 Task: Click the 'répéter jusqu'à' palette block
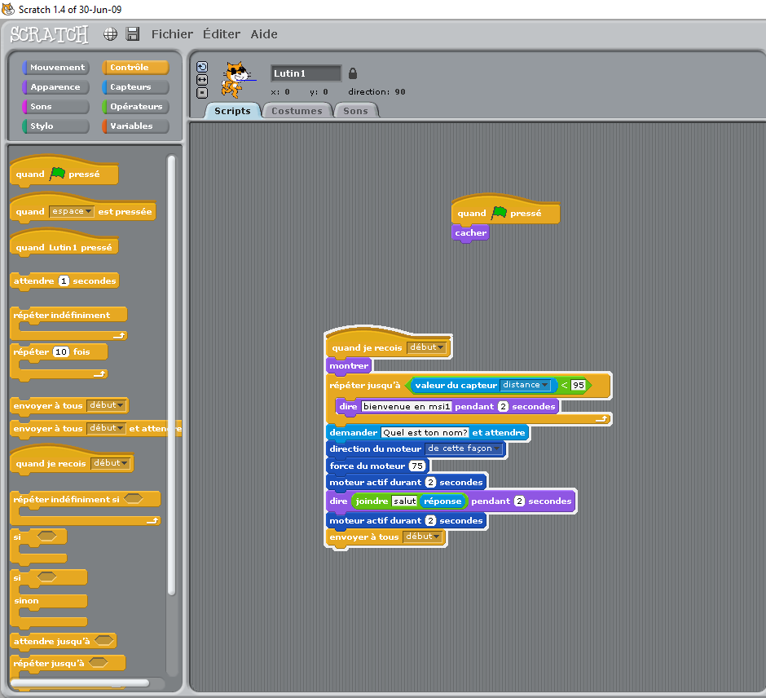click(x=68, y=663)
